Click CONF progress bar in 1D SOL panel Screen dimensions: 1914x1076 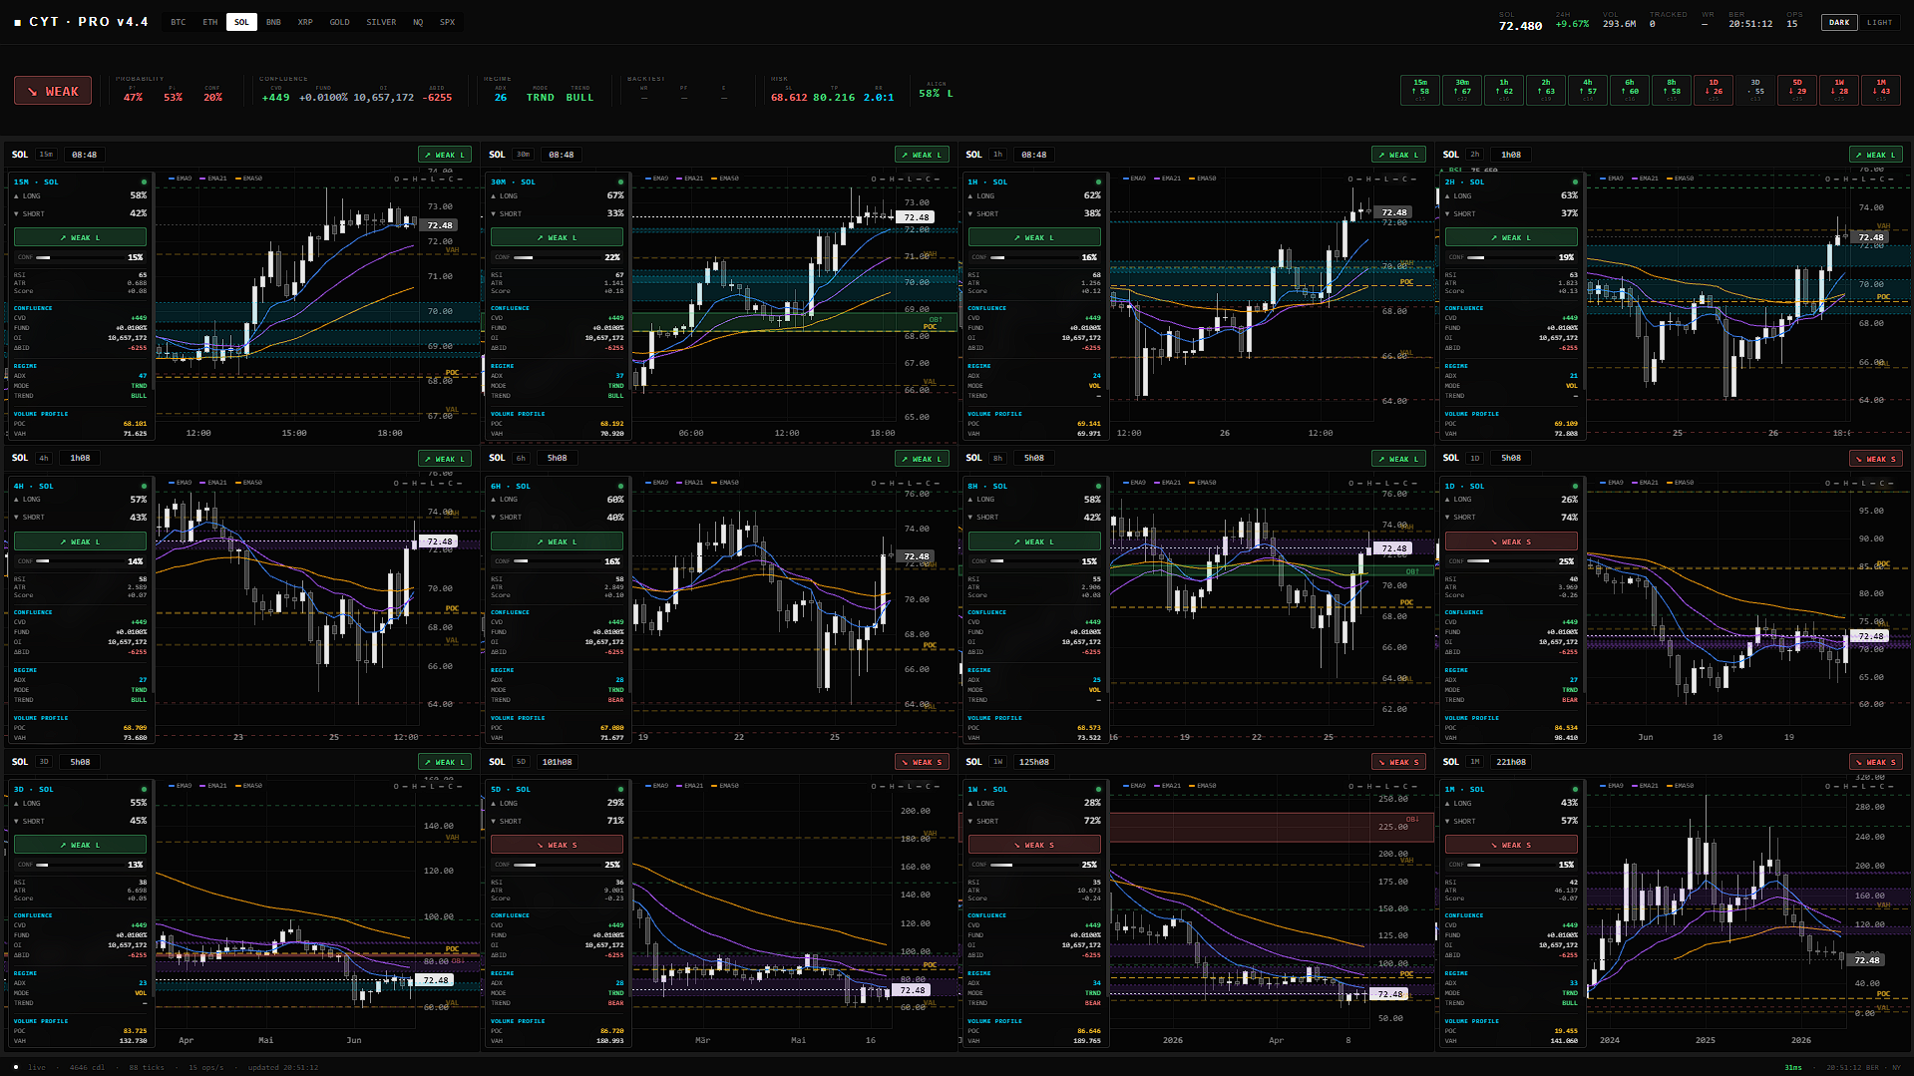(x=1511, y=561)
